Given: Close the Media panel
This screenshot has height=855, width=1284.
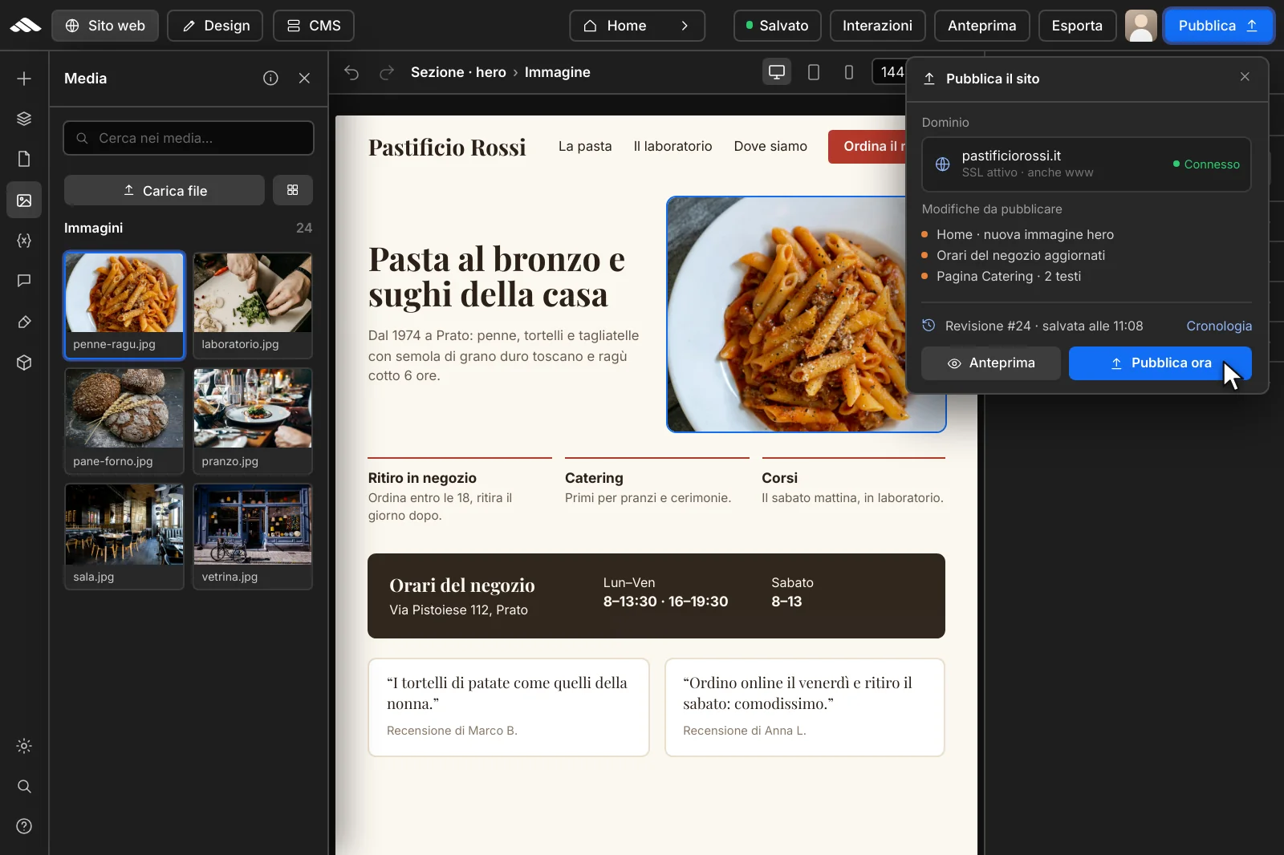Looking at the screenshot, I should click(304, 78).
